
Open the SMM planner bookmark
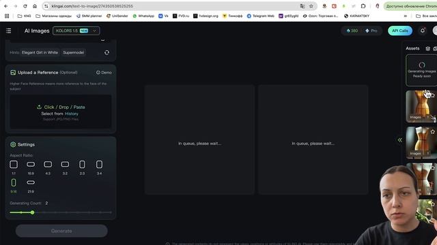click(x=89, y=16)
